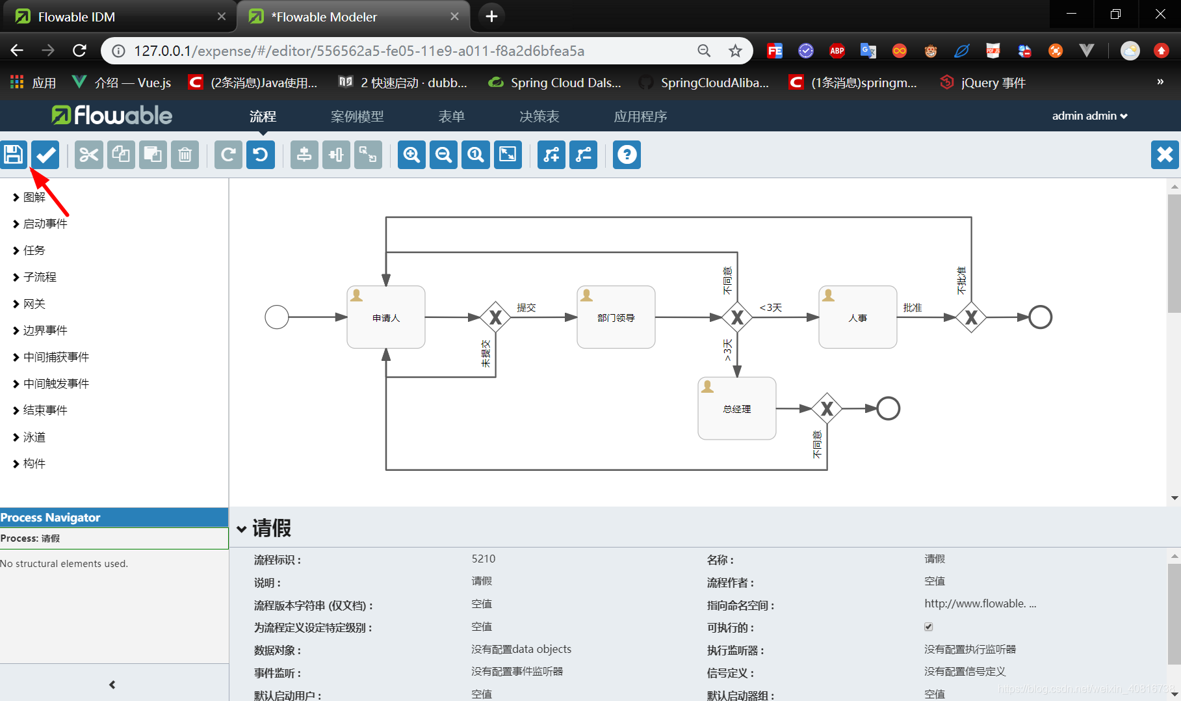Click the zoom in icon

tap(411, 155)
